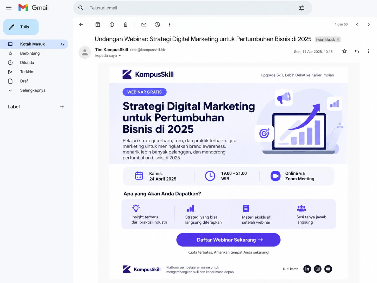Open more toolbar options menu
The height and width of the screenshot is (283, 377).
[169, 24]
